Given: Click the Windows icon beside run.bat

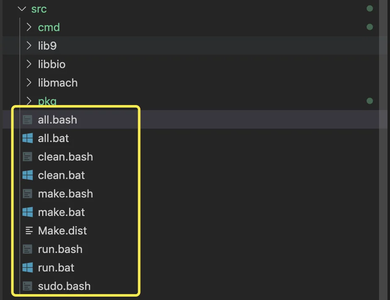Looking at the screenshot, I should 27,268.
